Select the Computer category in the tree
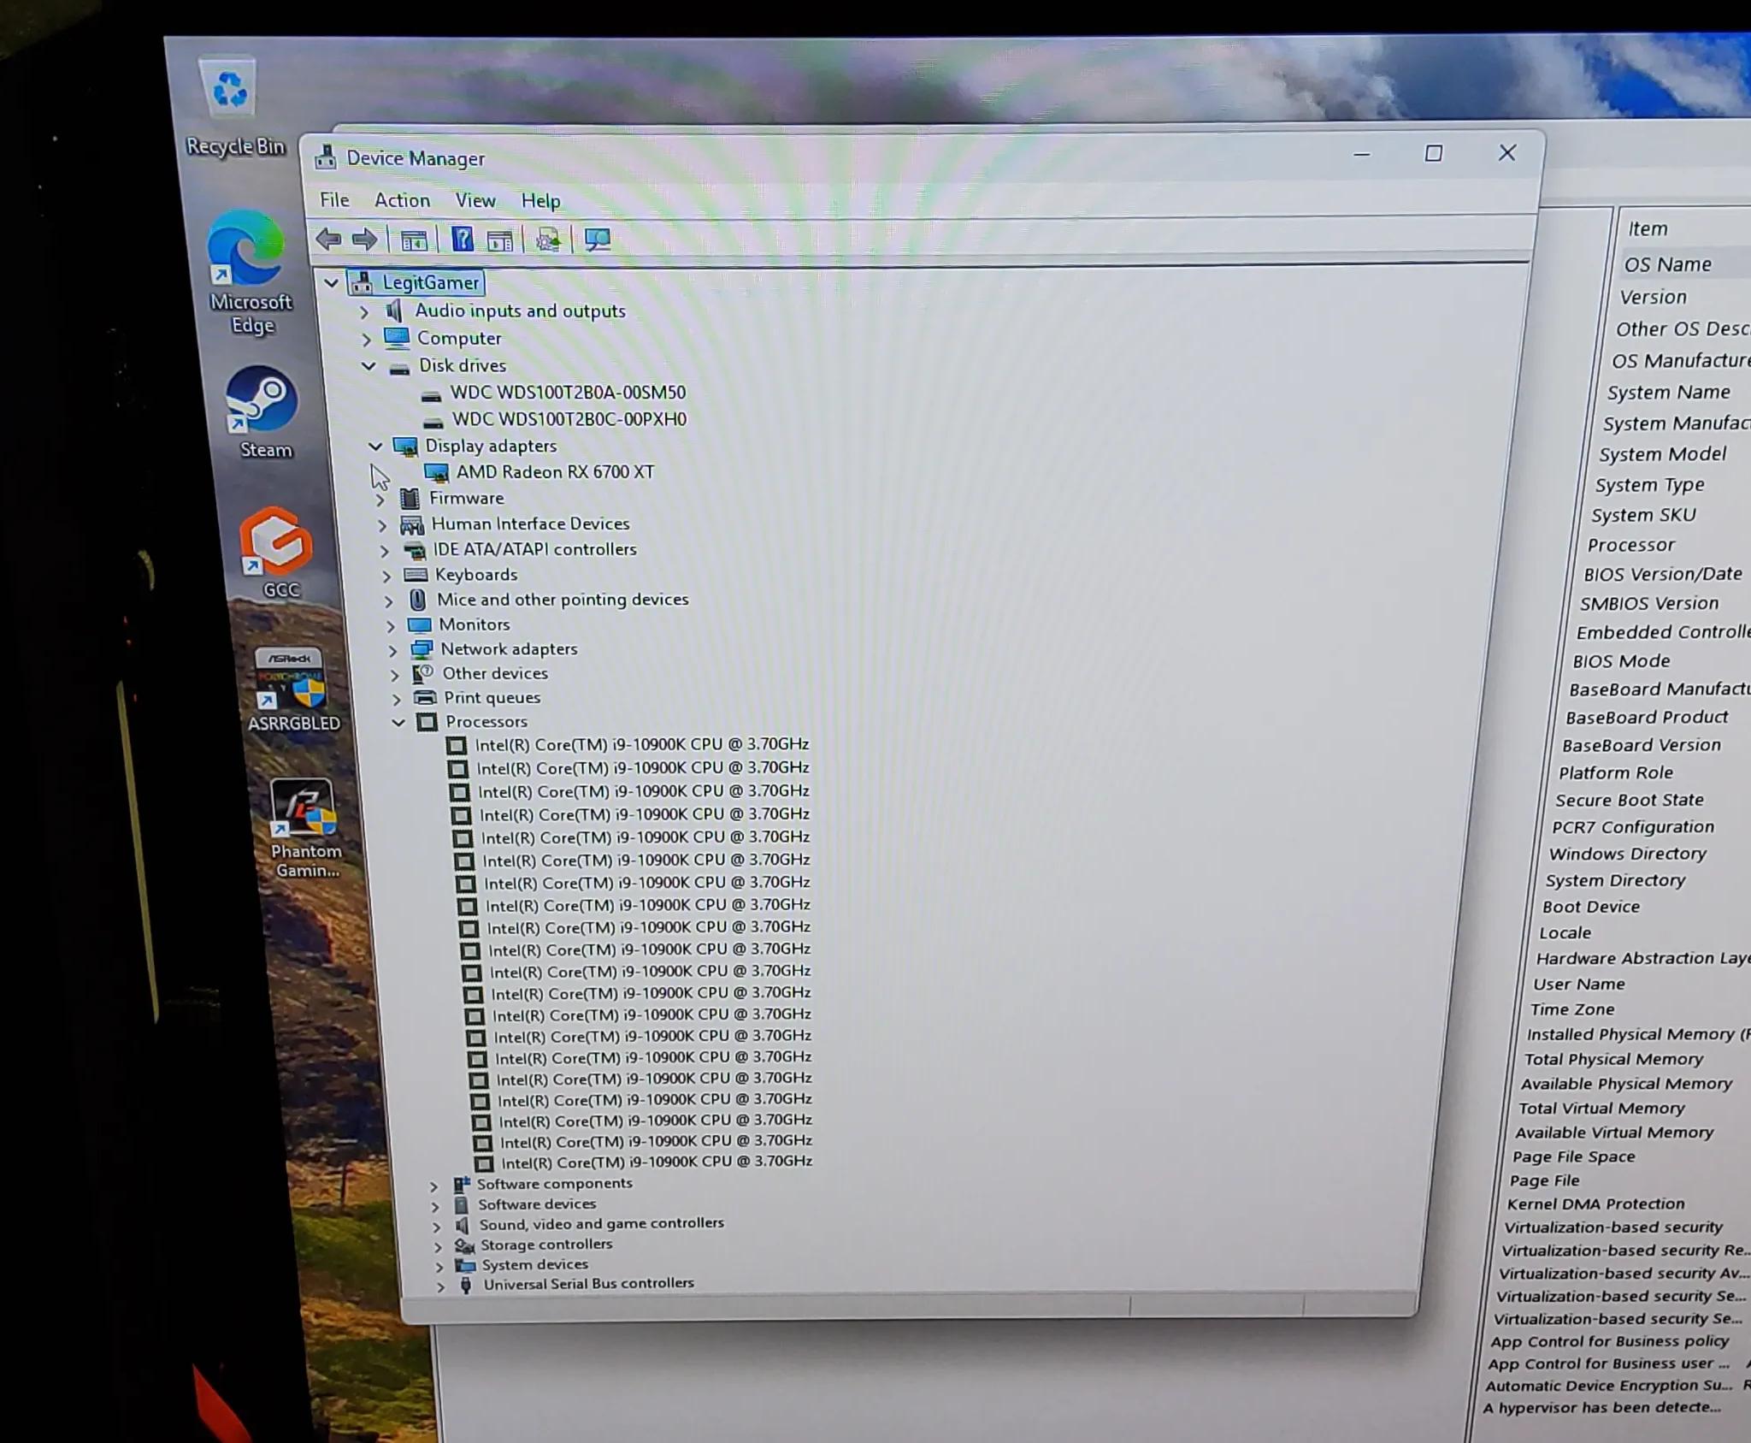Viewport: 1751px width, 1443px height. 459,338
